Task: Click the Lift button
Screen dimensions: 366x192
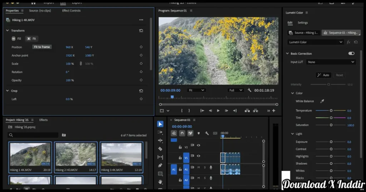Action: 247,111
